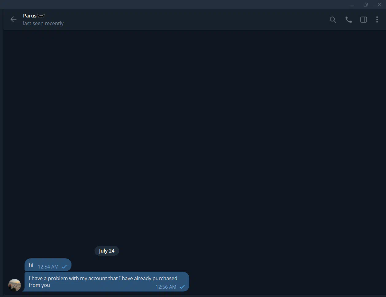
Task: Open search in this chat
Action: [333, 20]
